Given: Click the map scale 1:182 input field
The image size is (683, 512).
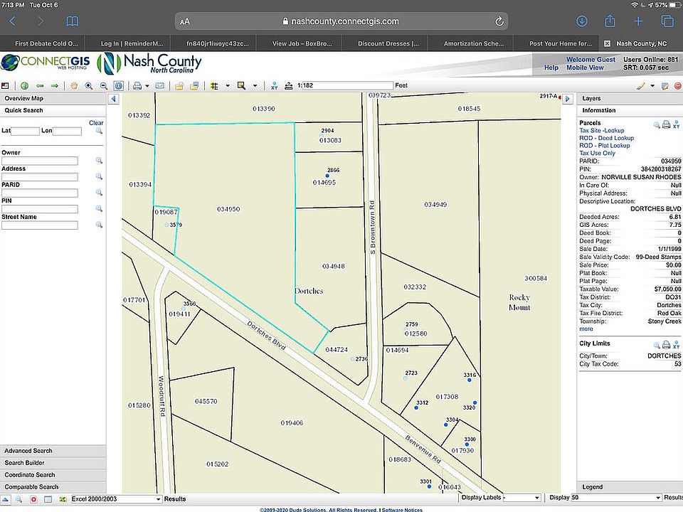Looking at the screenshot, I should pos(347,85).
